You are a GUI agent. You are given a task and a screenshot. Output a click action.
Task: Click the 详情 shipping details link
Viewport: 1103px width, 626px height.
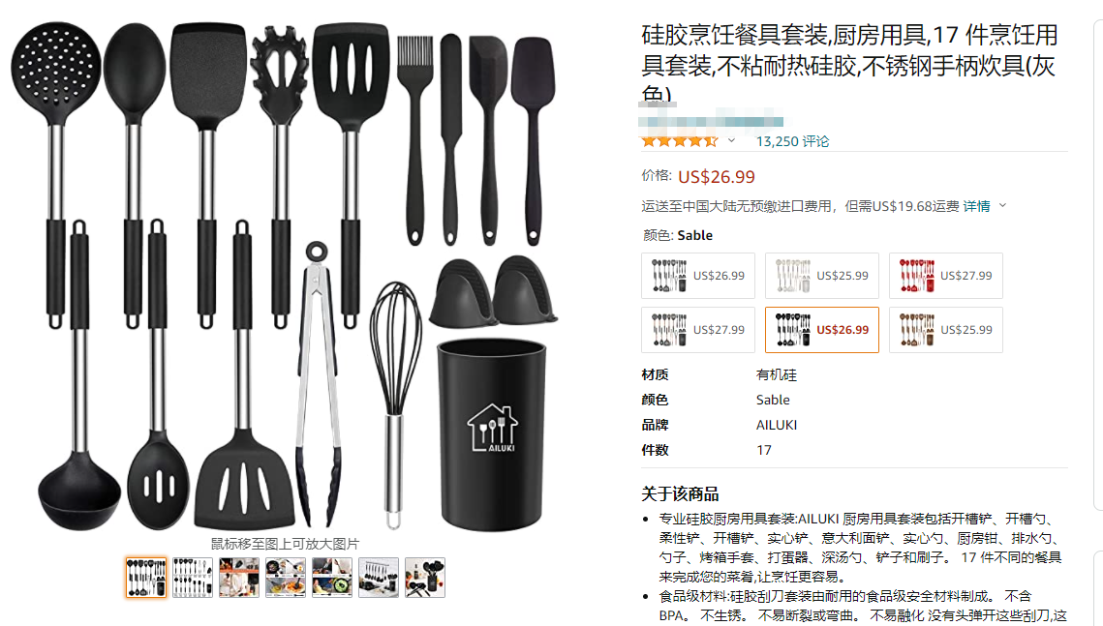click(x=976, y=206)
